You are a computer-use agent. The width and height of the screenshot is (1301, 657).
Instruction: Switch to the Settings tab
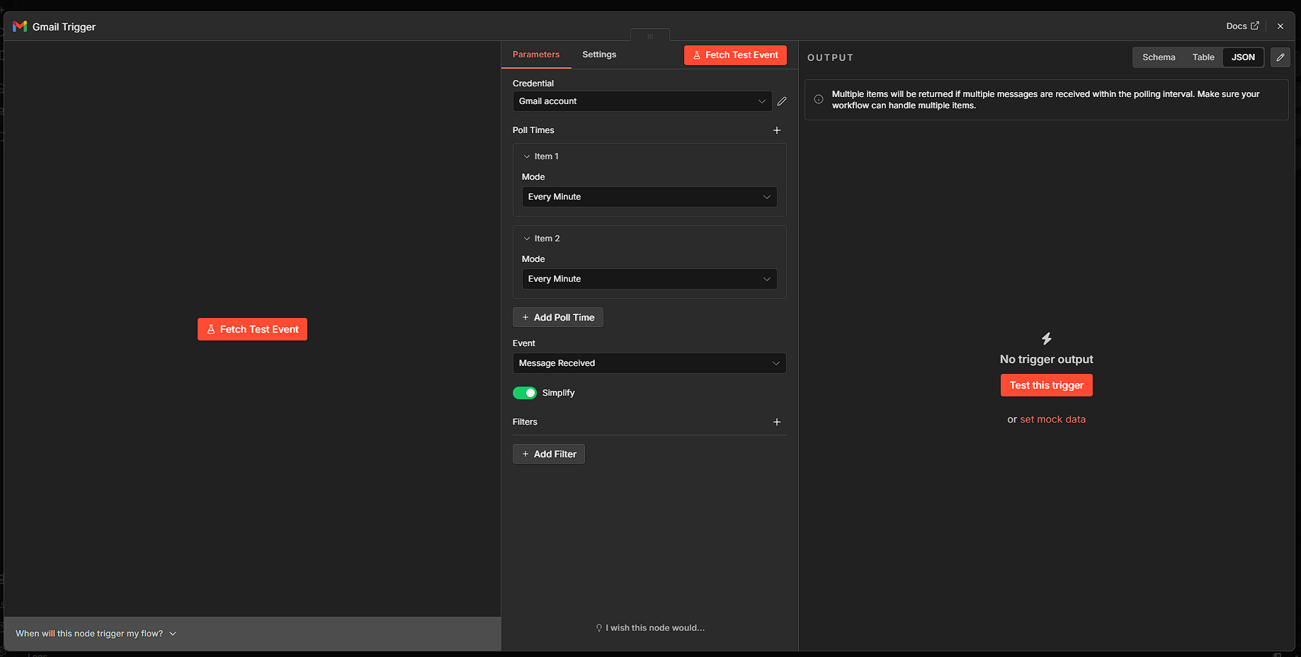point(598,55)
